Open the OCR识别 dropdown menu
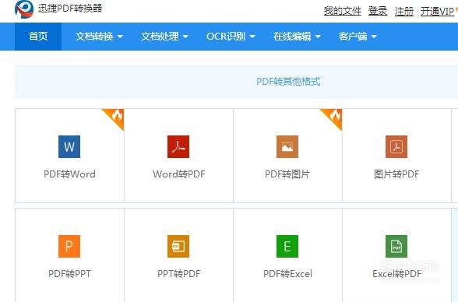This screenshot has width=458, height=302. pyautogui.click(x=231, y=37)
